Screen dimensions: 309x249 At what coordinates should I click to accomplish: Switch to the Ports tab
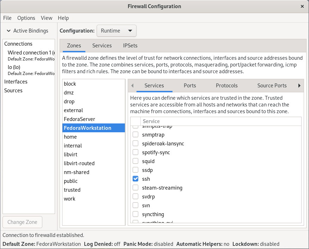[190, 86]
